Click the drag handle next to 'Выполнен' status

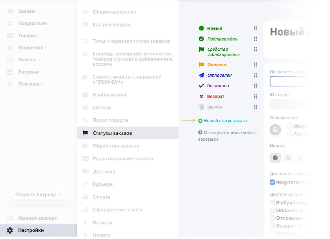(256, 86)
